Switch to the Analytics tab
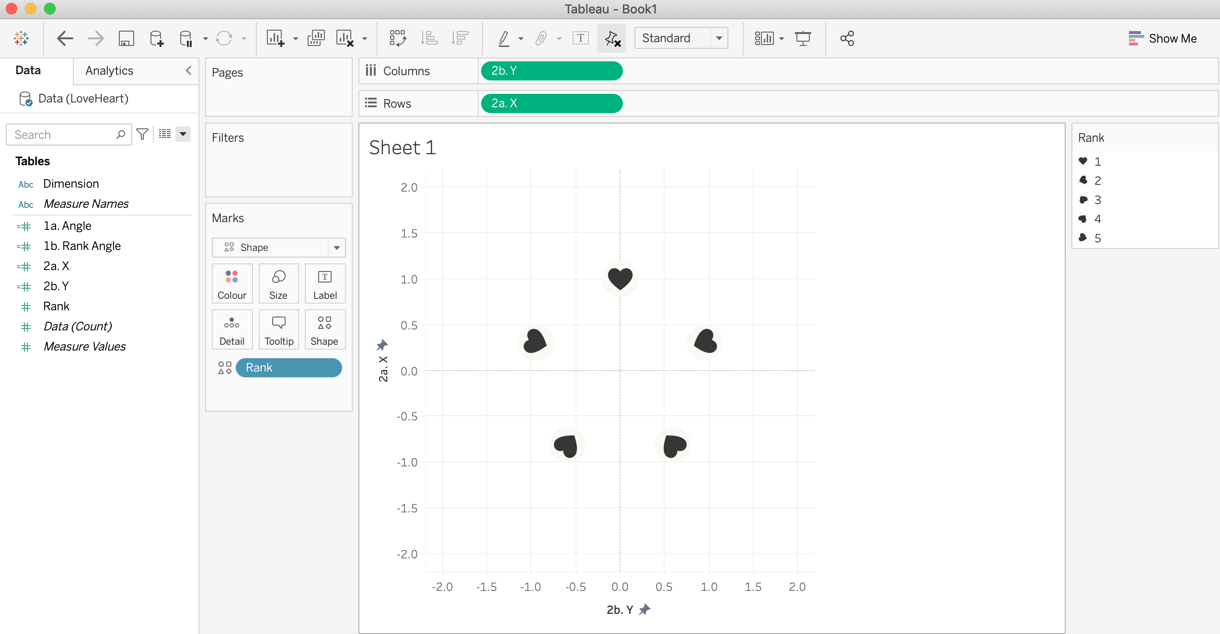Image resolution: width=1220 pixels, height=634 pixels. click(x=109, y=70)
